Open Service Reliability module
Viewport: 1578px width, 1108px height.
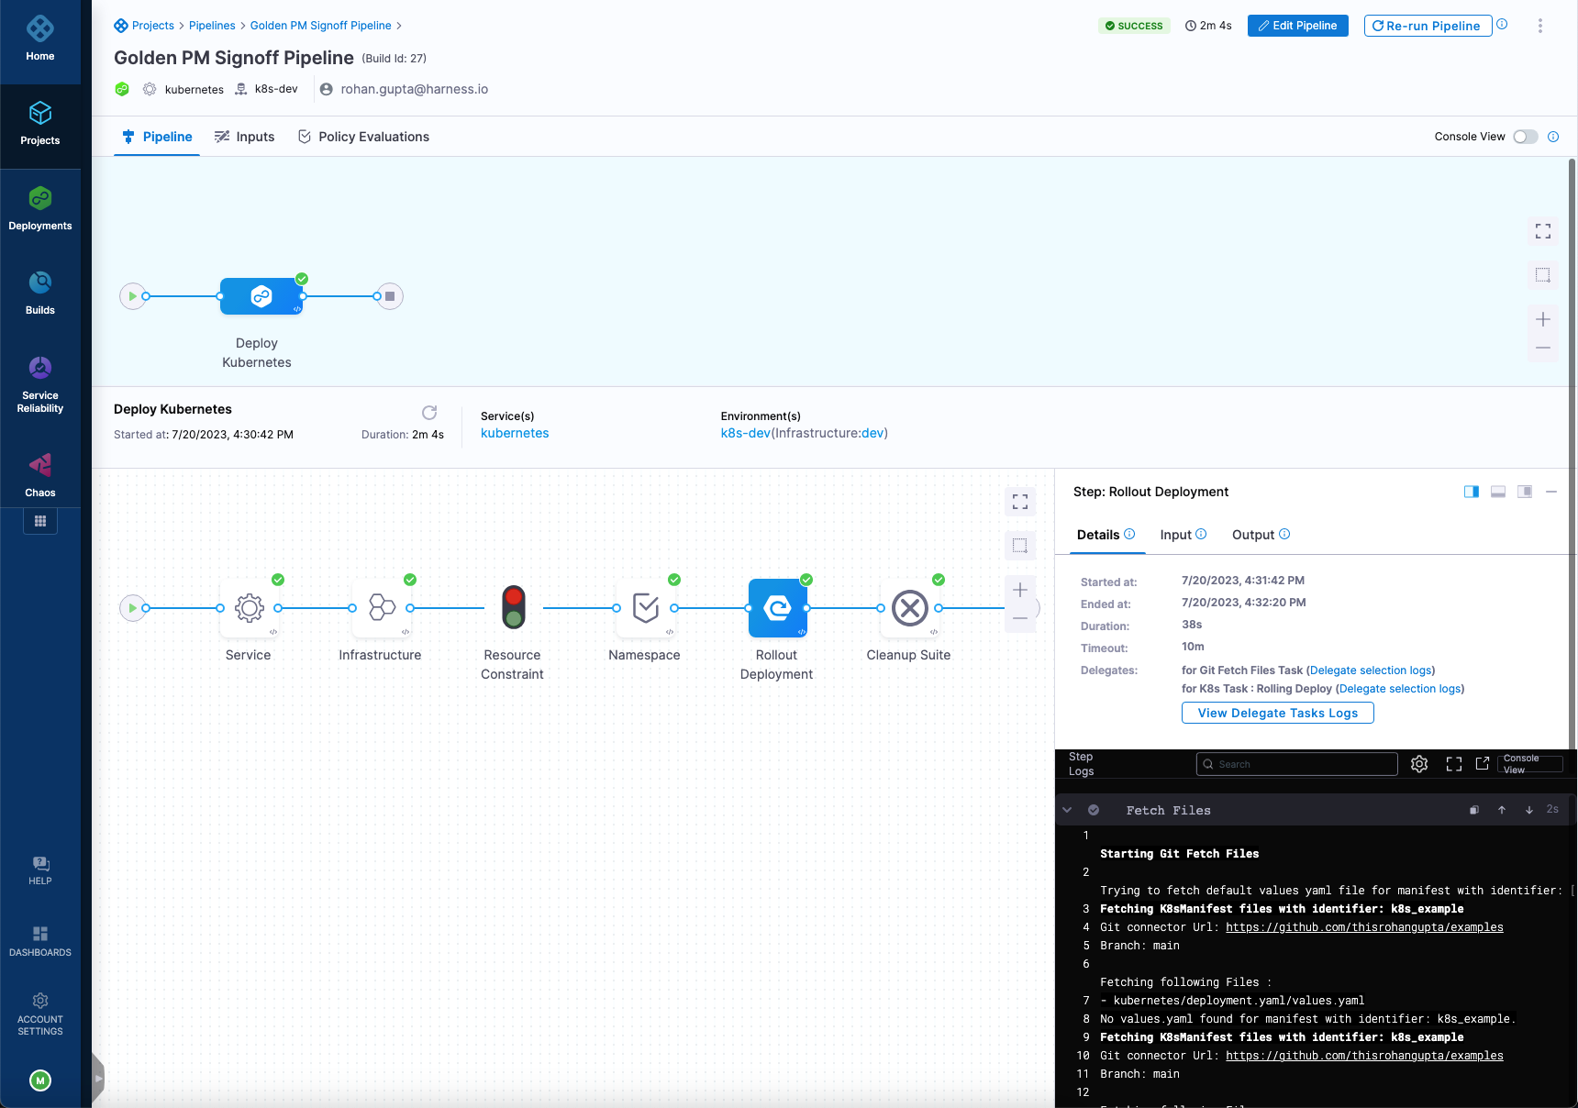click(x=39, y=384)
